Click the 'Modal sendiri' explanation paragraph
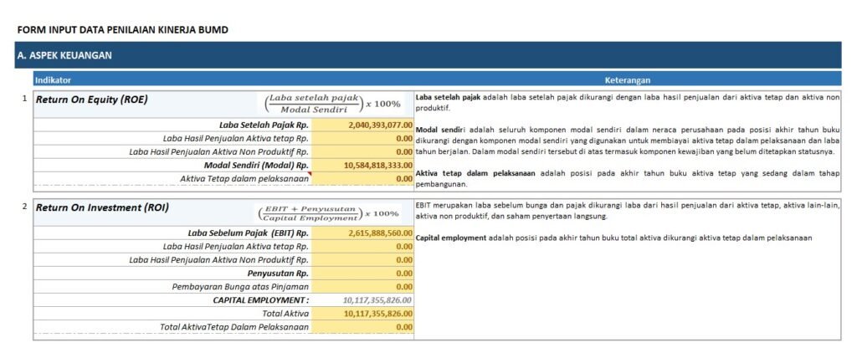This screenshot has width=857, height=358. [x=628, y=141]
